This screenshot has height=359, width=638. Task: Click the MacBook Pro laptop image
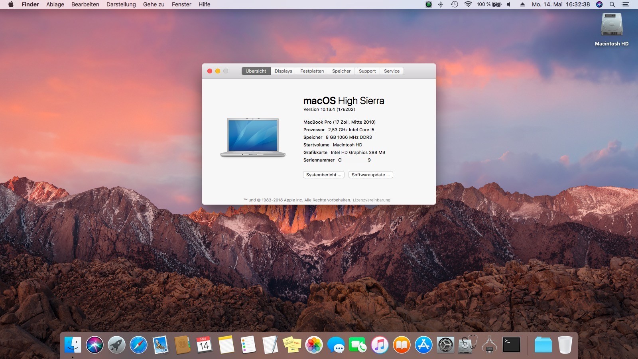click(253, 137)
